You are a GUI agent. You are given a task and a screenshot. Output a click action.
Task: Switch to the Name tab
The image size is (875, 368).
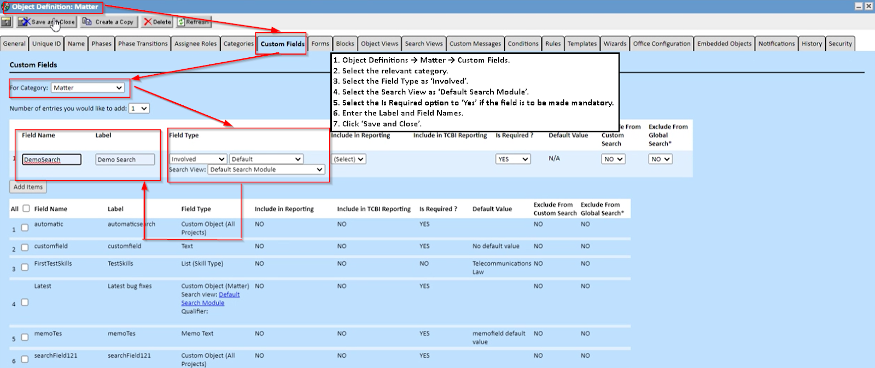[x=76, y=44]
